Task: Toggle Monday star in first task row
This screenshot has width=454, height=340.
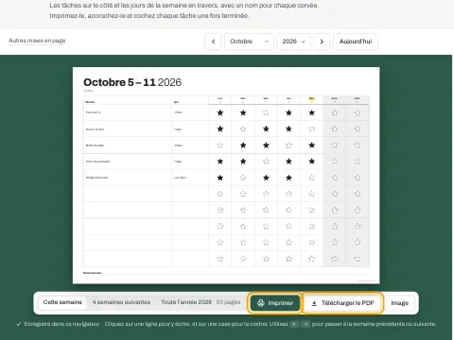Action: (x=220, y=112)
